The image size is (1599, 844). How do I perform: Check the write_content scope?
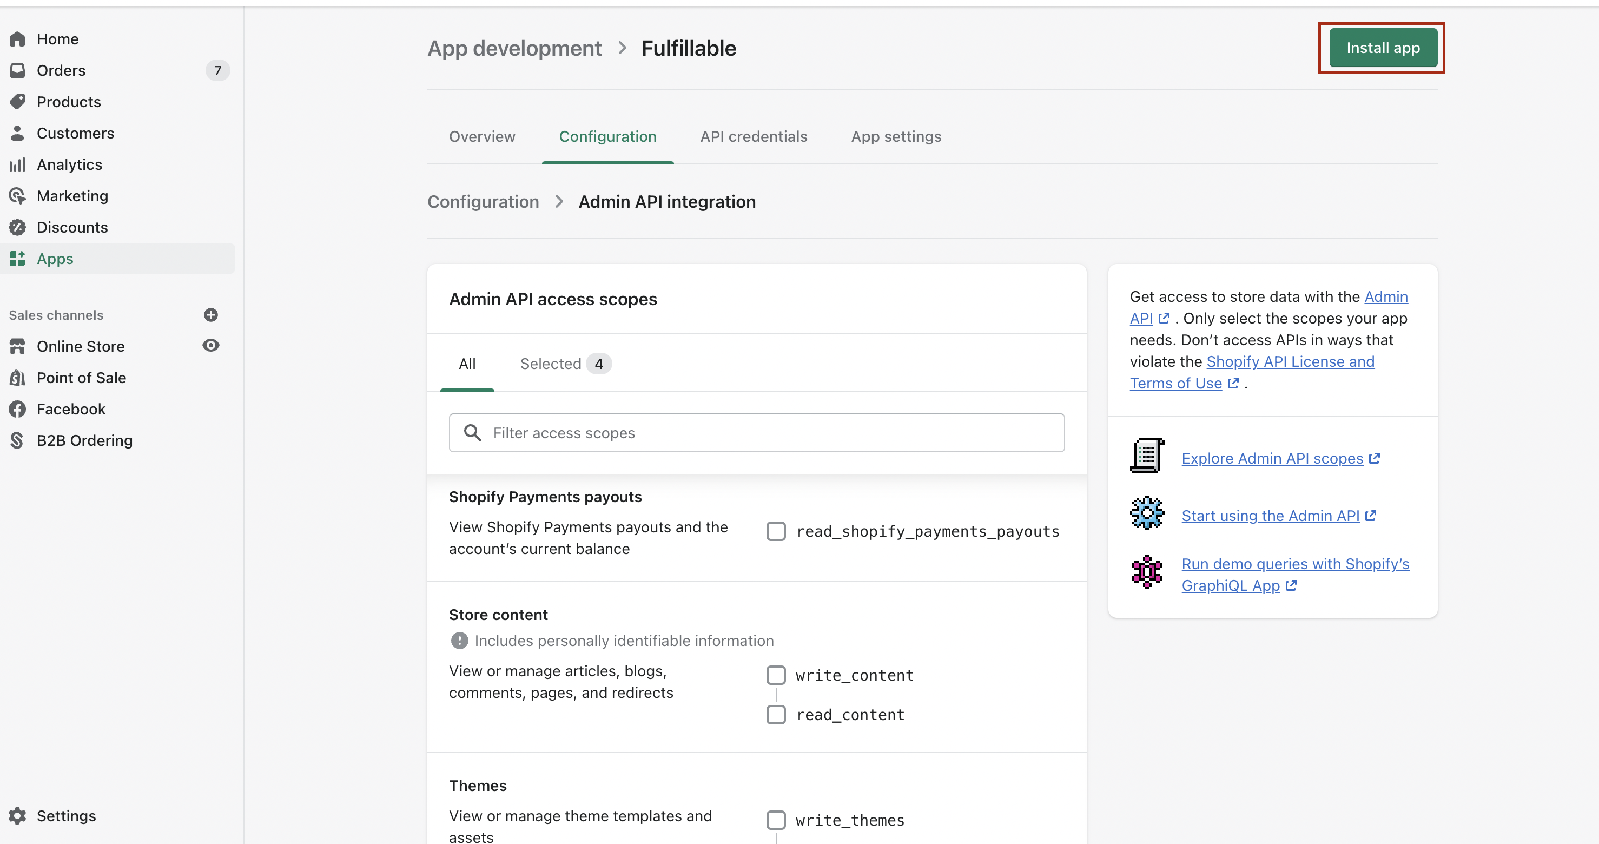click(x=776, y=675)
